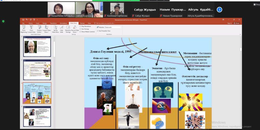
Task: Click the Save icon in quick access toolbar
Action: coord(23,20)
